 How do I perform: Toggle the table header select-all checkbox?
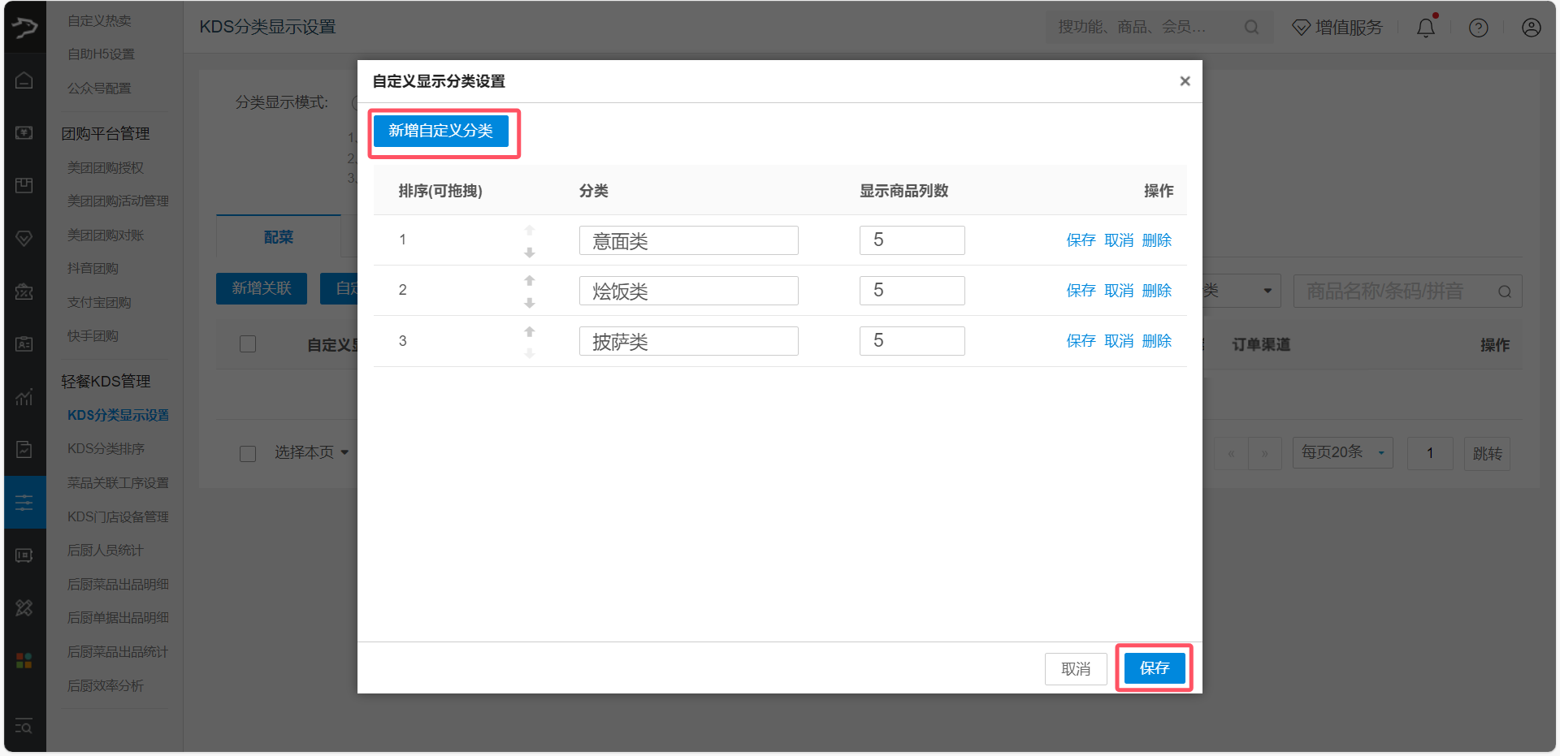click(x=248, y=344)
